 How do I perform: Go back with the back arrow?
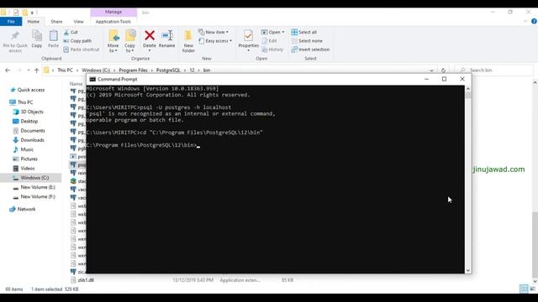[8, 70]
